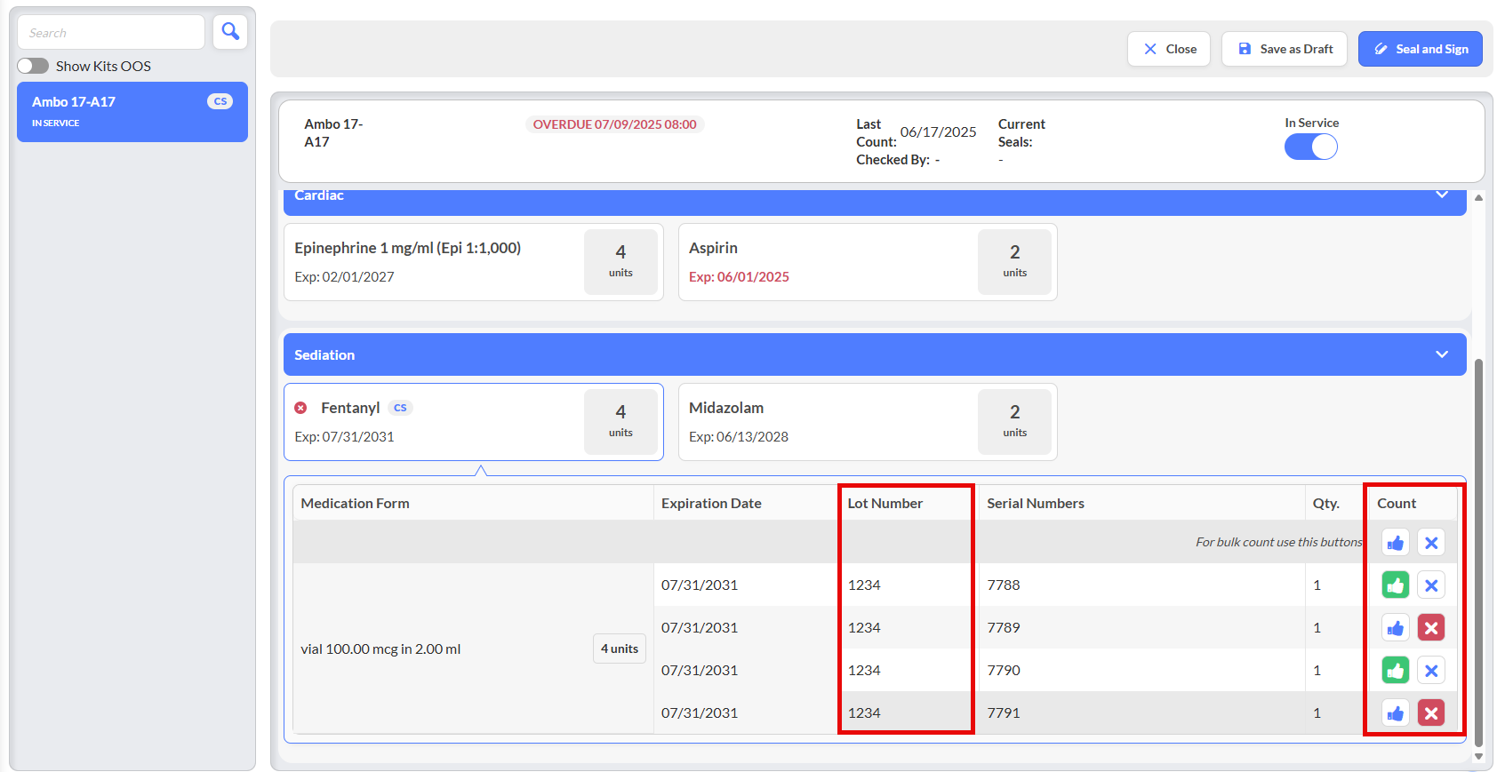This screenshot has height=772, width=1505.
Task: Click Fentanyl's 4 units count box
Action: coord(620,422)
